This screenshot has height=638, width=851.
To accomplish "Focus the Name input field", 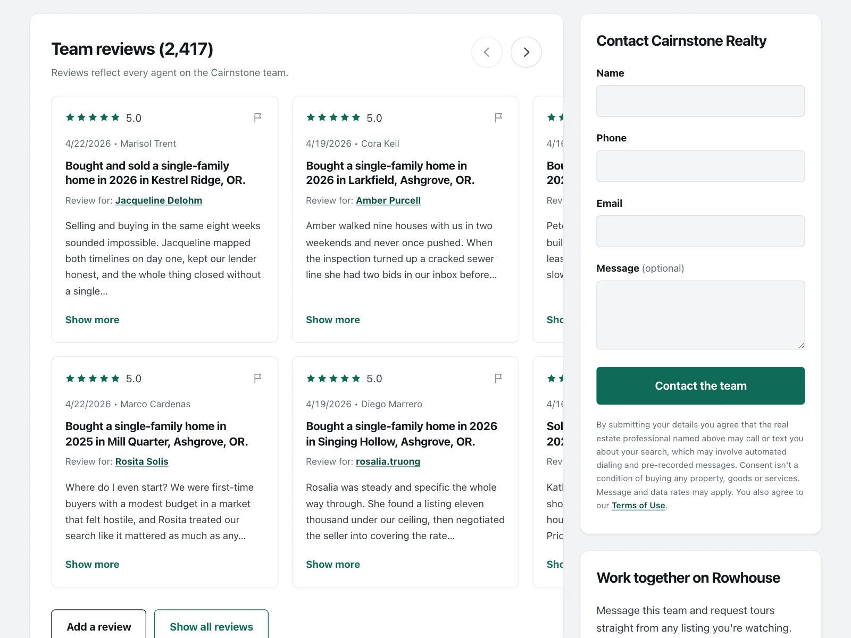I will [700, 101].
